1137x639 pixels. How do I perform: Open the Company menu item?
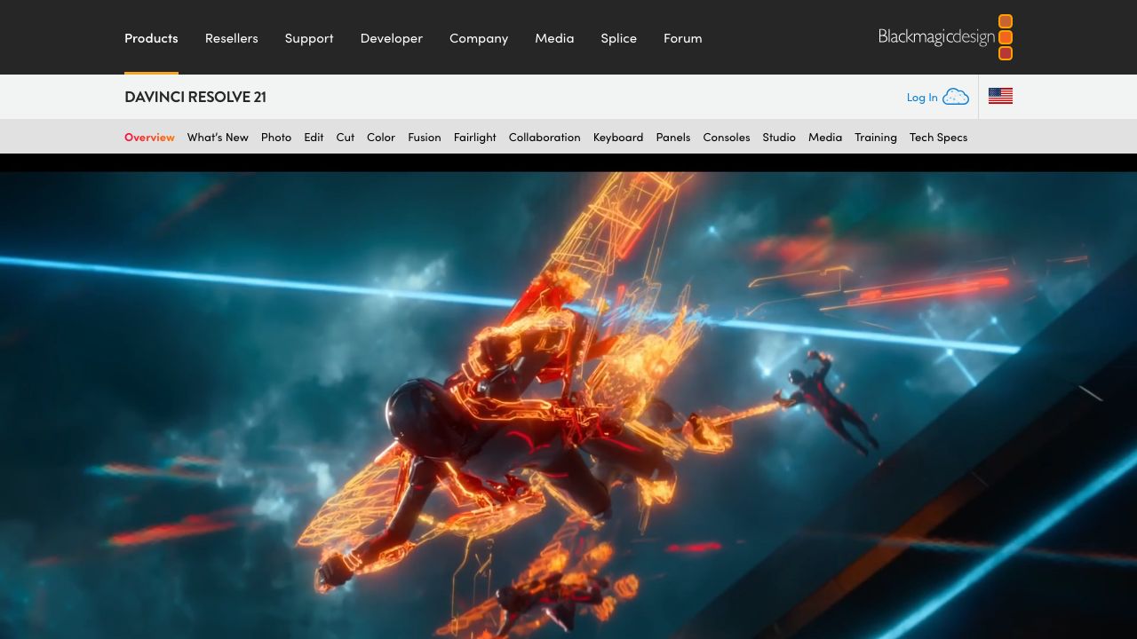click(x=479, y=38)
